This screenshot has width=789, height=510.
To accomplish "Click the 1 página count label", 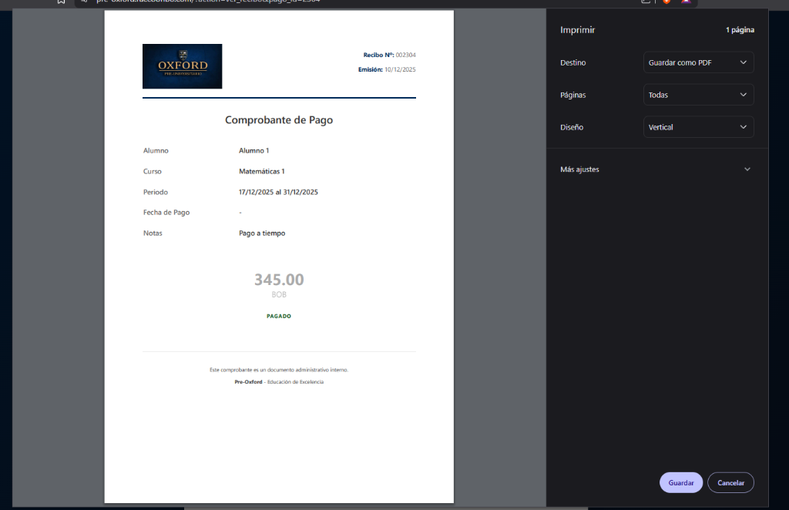I will (740, 30).
